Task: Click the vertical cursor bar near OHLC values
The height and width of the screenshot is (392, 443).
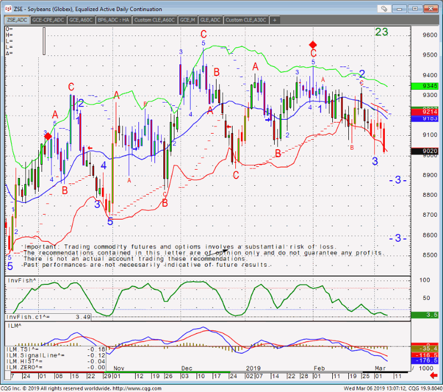Action: tap(44, 40)
